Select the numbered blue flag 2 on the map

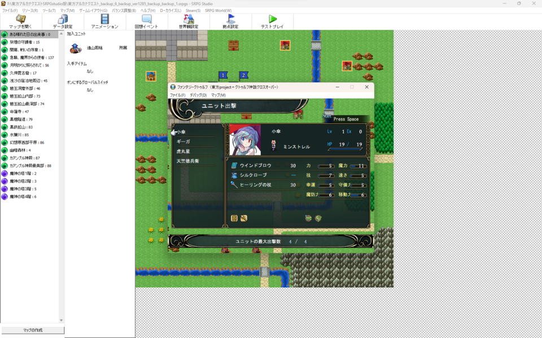pyautogui.click(x=244, y=75)
